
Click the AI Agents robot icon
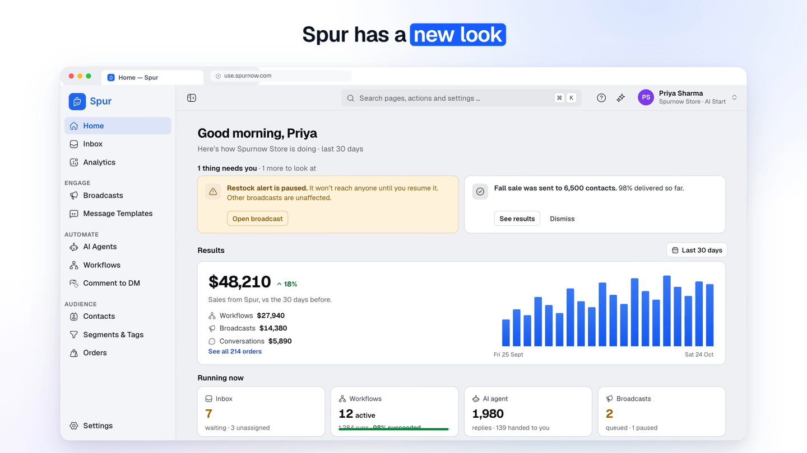(74, 247)
